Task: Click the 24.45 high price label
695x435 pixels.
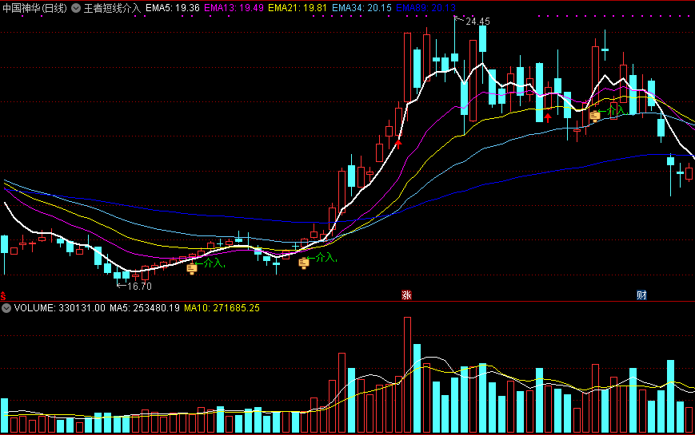Action: coord(477,22)
